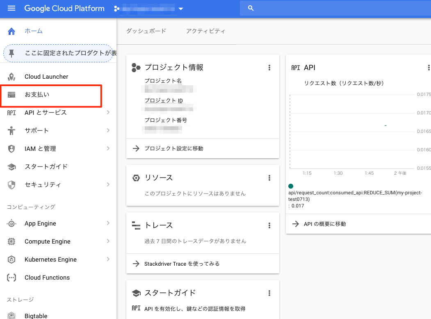
Task: Select お支払い menu item
Action: point(37,95)
